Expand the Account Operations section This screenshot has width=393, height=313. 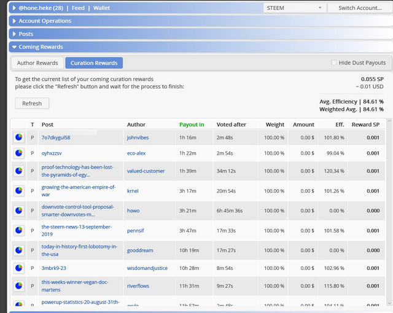(45, 21)
